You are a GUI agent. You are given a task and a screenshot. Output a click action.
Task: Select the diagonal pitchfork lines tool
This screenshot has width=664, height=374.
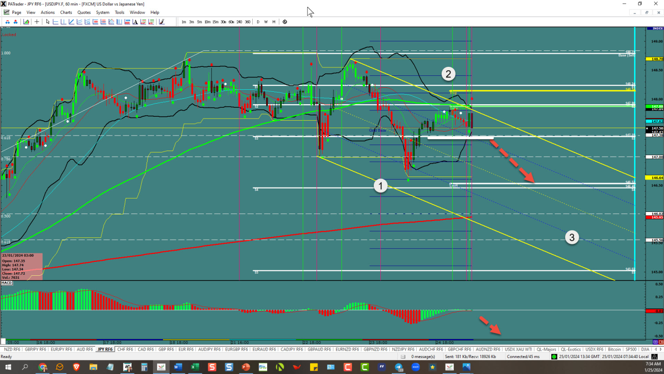[x=111, y=22]
